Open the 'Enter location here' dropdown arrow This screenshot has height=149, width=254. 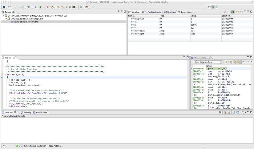point(221,62)
